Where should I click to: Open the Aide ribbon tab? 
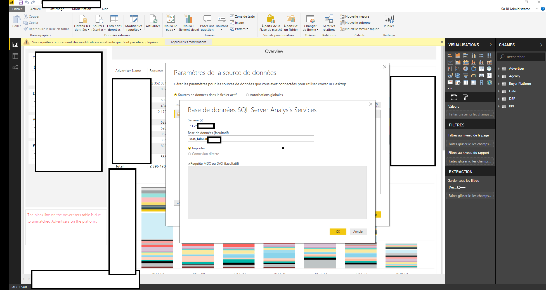click(105, 9)
